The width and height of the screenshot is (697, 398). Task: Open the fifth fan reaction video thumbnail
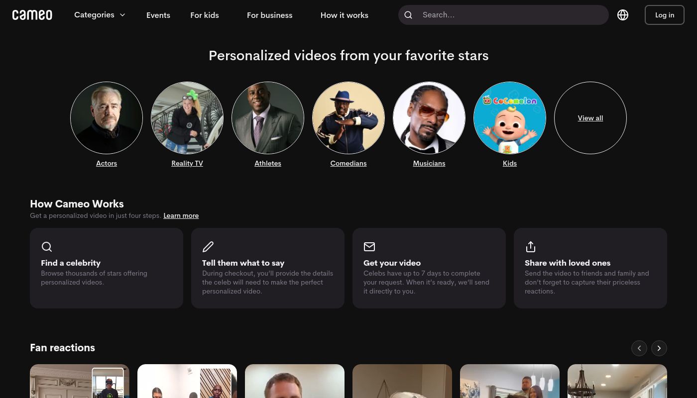click(x=510, y=381)
